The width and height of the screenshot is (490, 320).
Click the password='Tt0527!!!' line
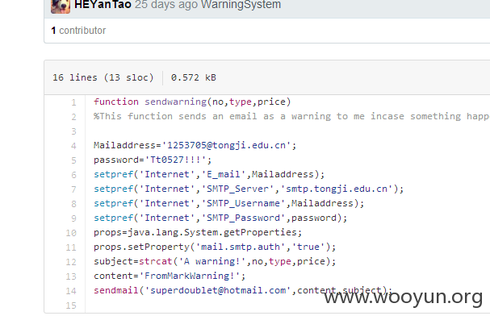click(153, 160)
